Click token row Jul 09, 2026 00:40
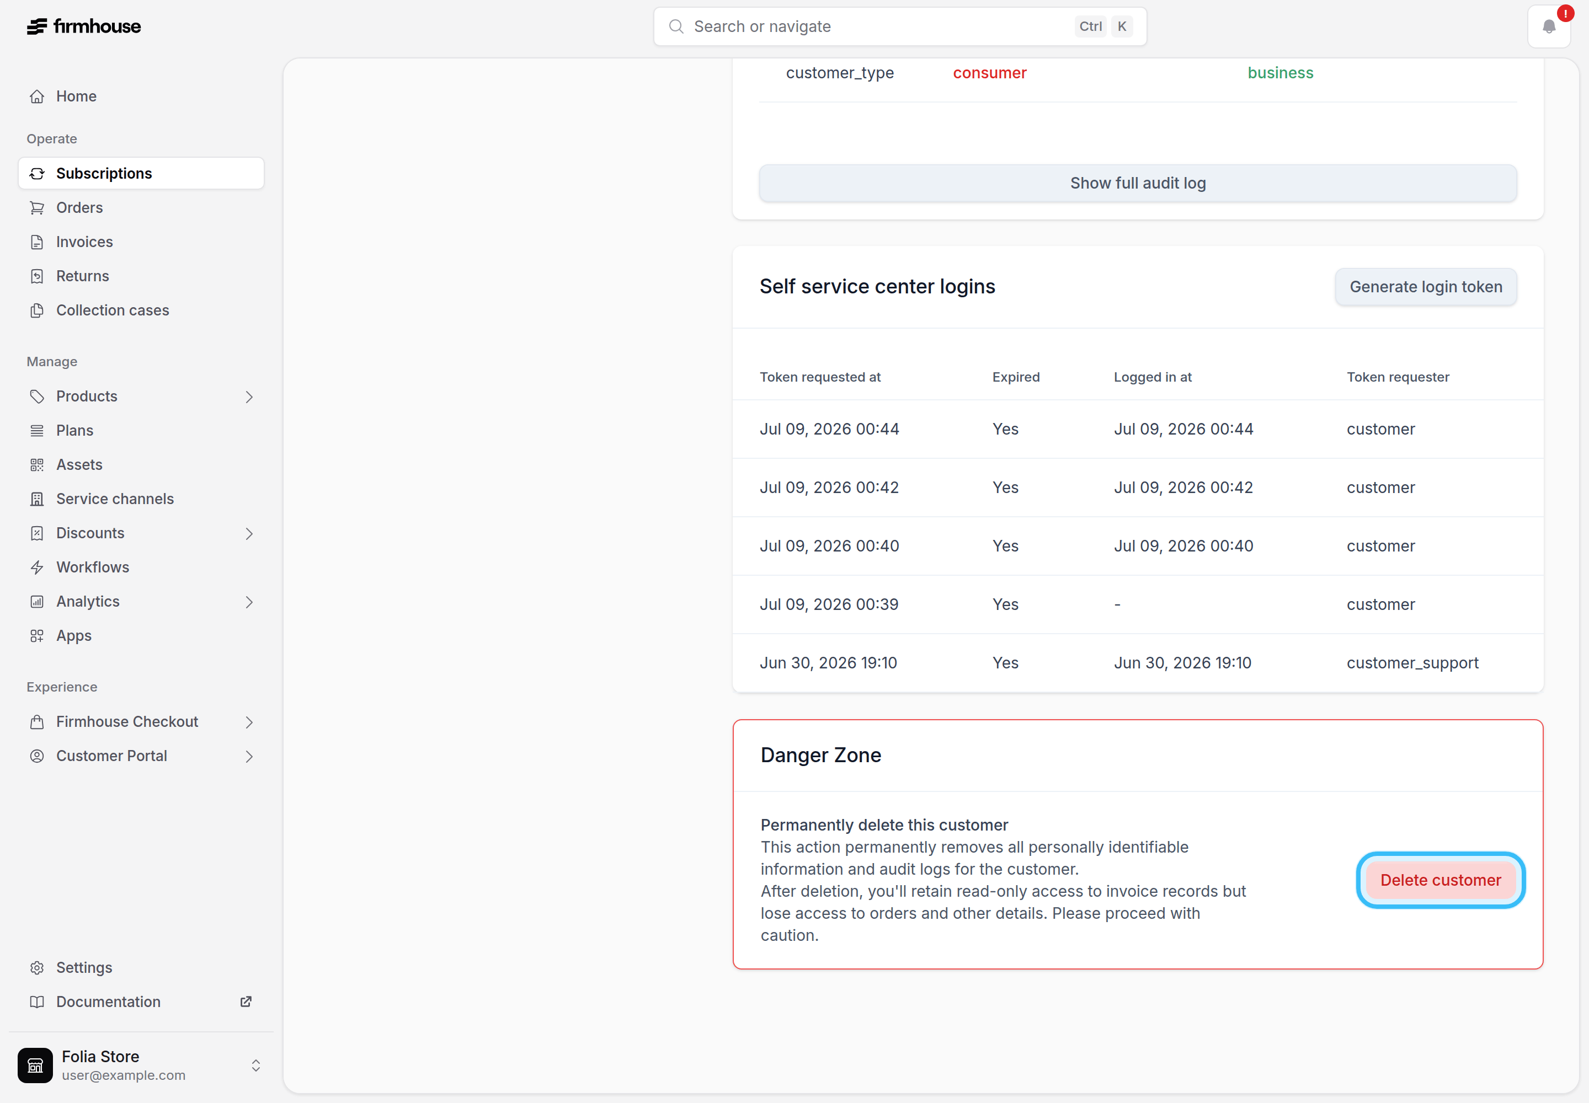The image size is (1589, 1103). coord(1138,546)
